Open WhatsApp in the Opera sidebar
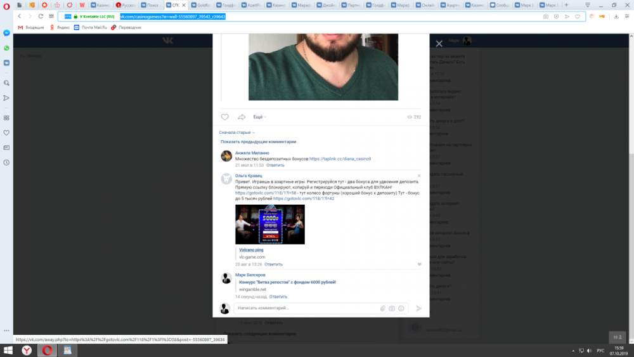 [6, 48]
